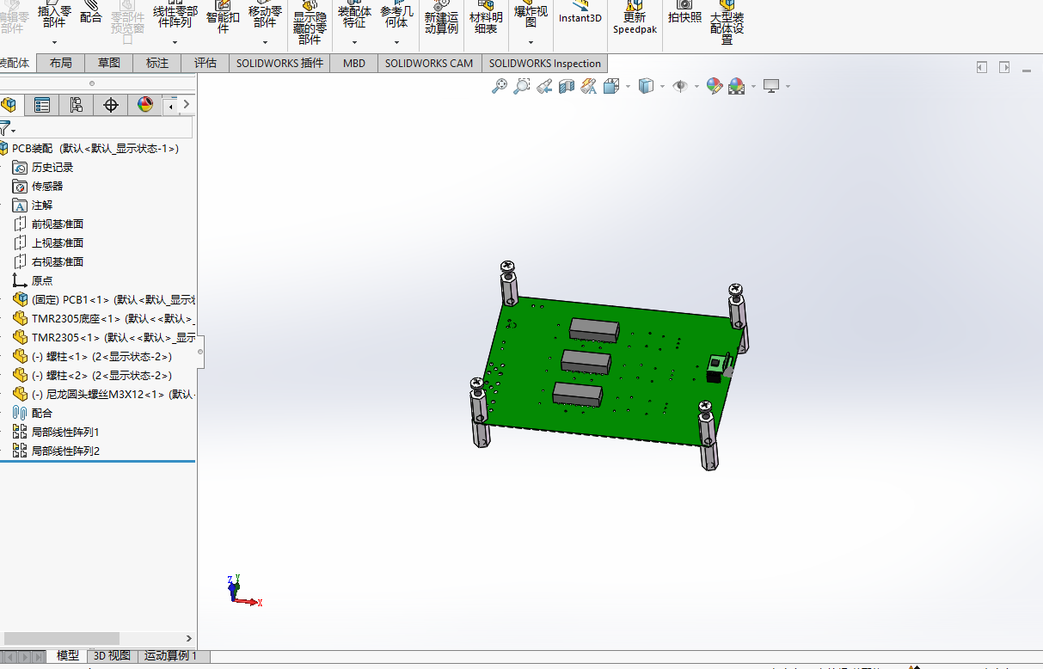Show more manager tabs with right chevron
The width and height of the screenshot is (1043, 669).
point(187,105)
